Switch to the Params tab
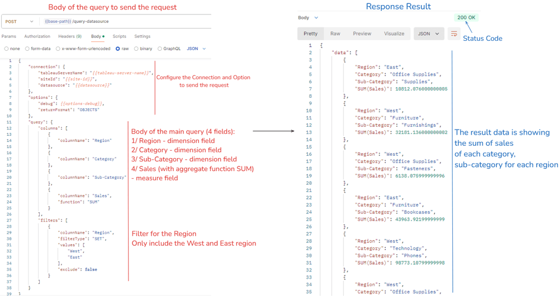 click(9, 36)
